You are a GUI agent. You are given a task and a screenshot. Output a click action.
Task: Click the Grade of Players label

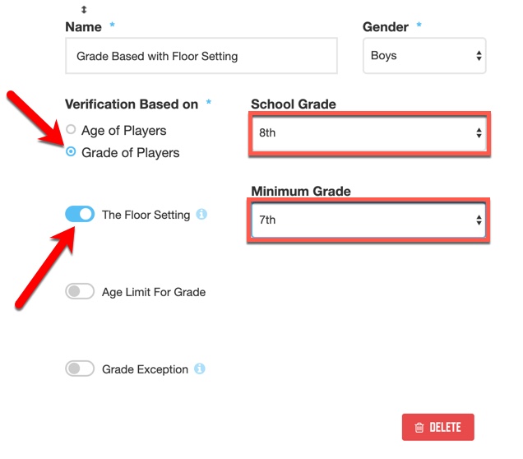click(131, 153)
